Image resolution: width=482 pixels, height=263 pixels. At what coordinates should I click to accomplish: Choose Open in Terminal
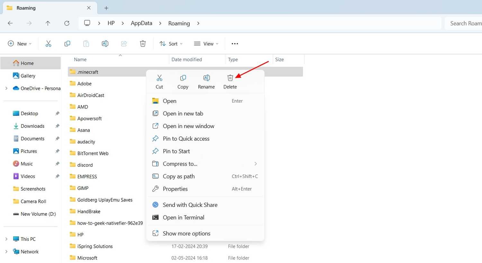205,217
